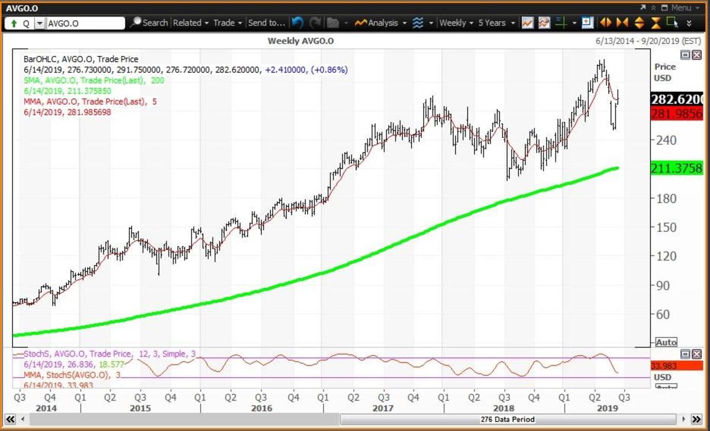Image resolution: width=710 pixels, height=431 pixels.
Task: Click the AVGO.O symbol input field
Action: pos(85,23)
